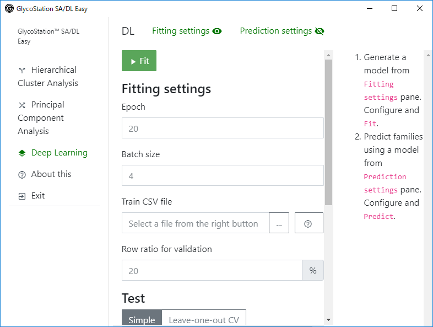Click the Principal Component Analysis shuffle icon
The image size is (433, 327).
[x=22, y=105]
